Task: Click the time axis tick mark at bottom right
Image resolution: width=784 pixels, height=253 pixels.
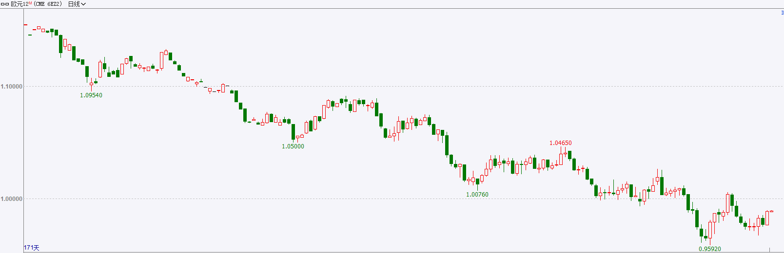Action: (x=770, y=250)
